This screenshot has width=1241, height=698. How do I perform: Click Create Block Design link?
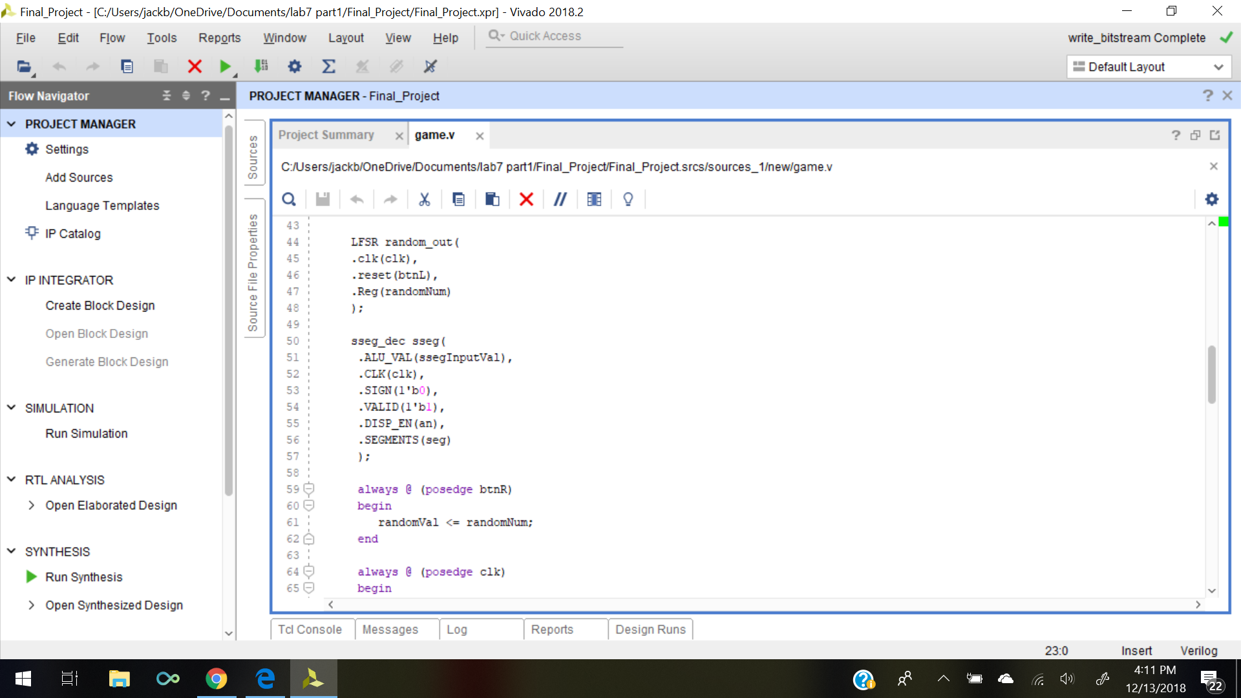click(x=100, y=306)
